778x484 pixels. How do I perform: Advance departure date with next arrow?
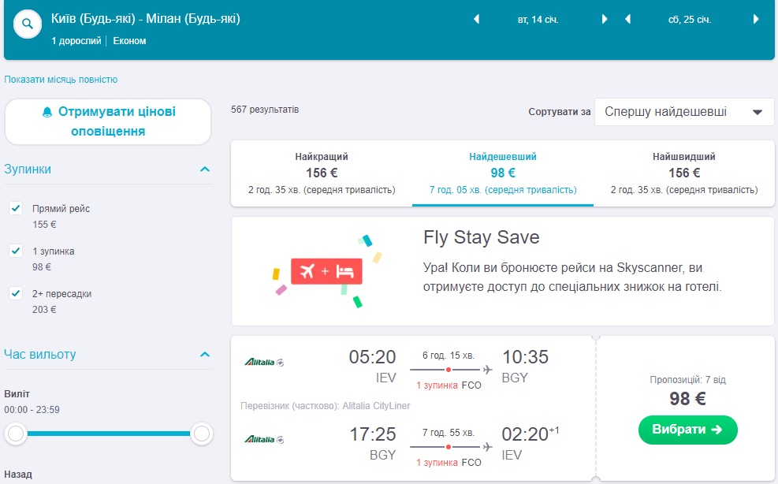pyautogui.click(x=605, y=20)
